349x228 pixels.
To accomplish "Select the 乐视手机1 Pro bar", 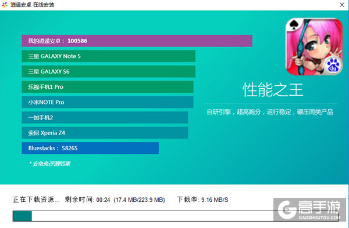I will (108, 87).
